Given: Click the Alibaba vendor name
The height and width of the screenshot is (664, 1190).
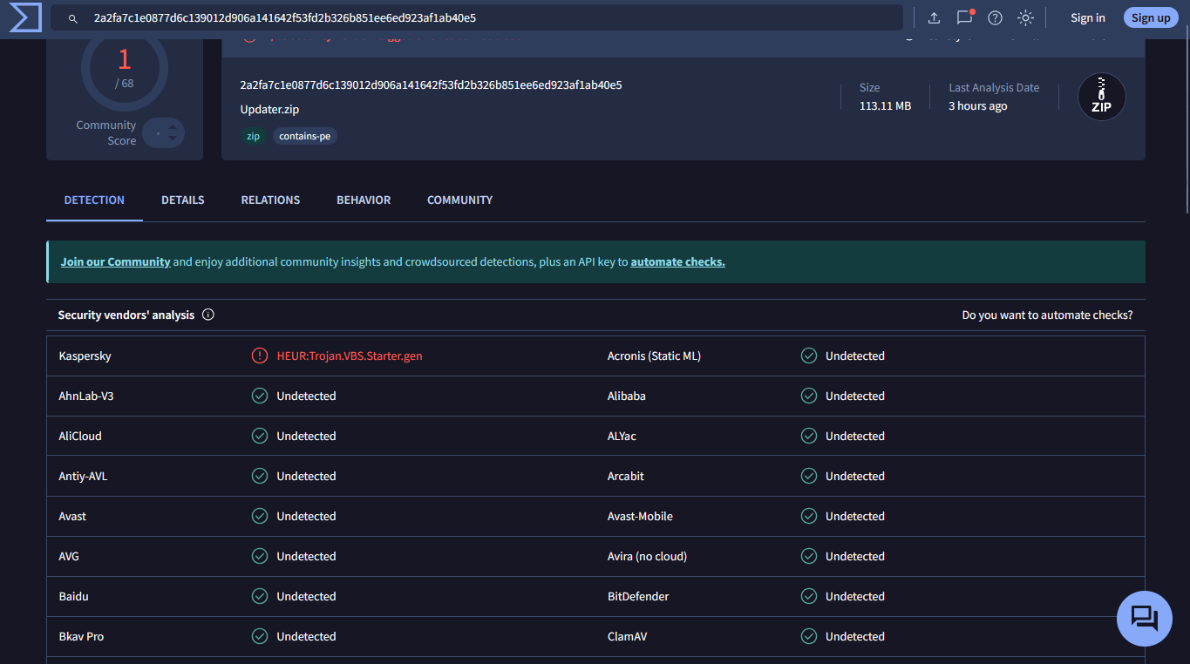Looking at the screenshot, I should pyautogui.click(x=627, y=396).
